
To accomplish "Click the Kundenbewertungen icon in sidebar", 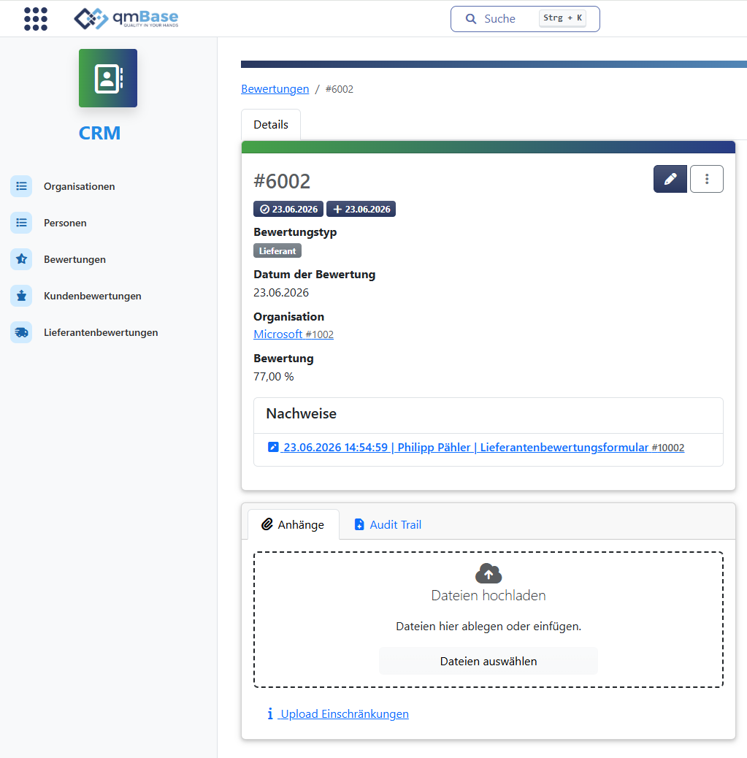I will tap(21, 296).
